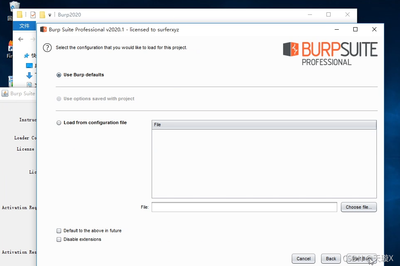Check the Disable extensions checkbox
The height and width of the screenshot is (266, 400).
[59, 240]
